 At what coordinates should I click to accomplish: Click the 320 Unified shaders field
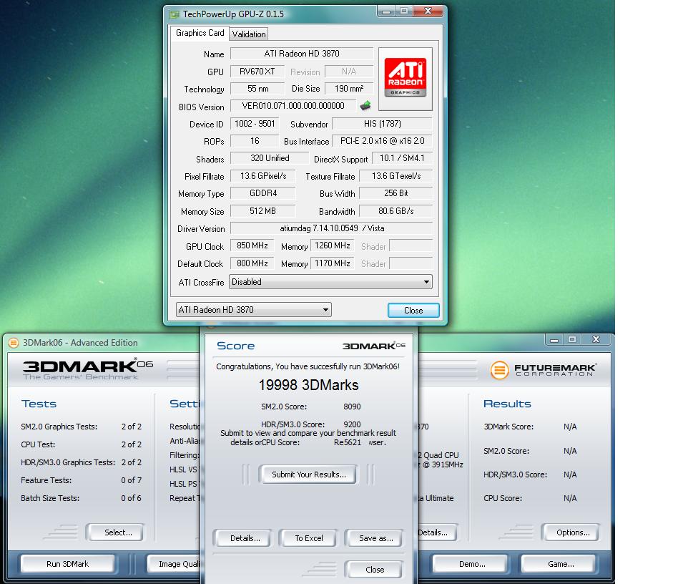[x=270, y=158]
